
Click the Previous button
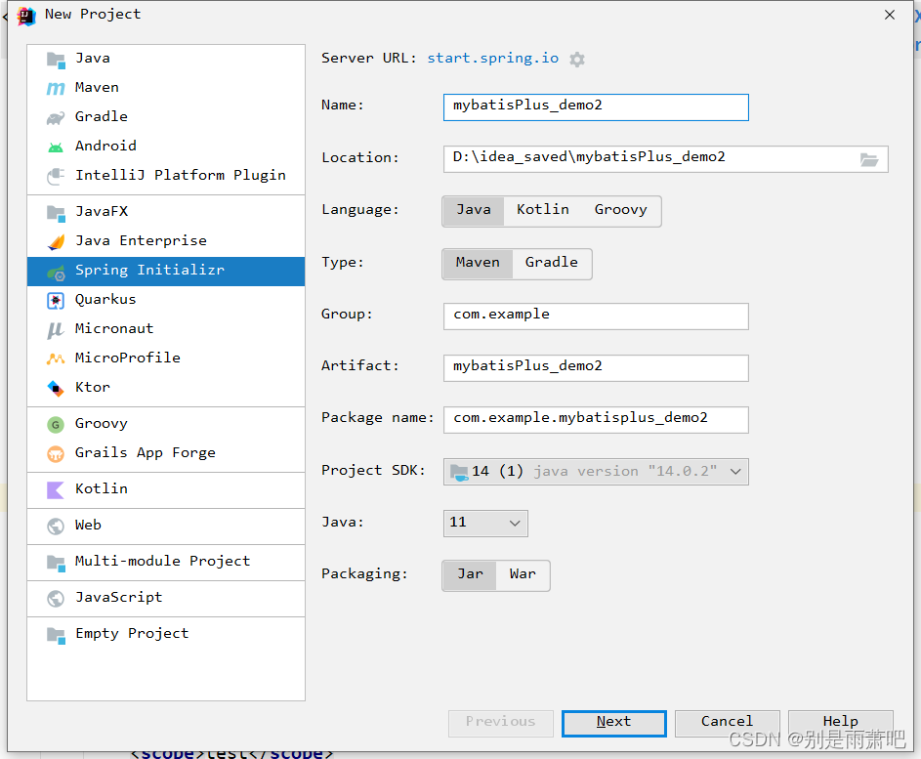(x=500, y=723)
